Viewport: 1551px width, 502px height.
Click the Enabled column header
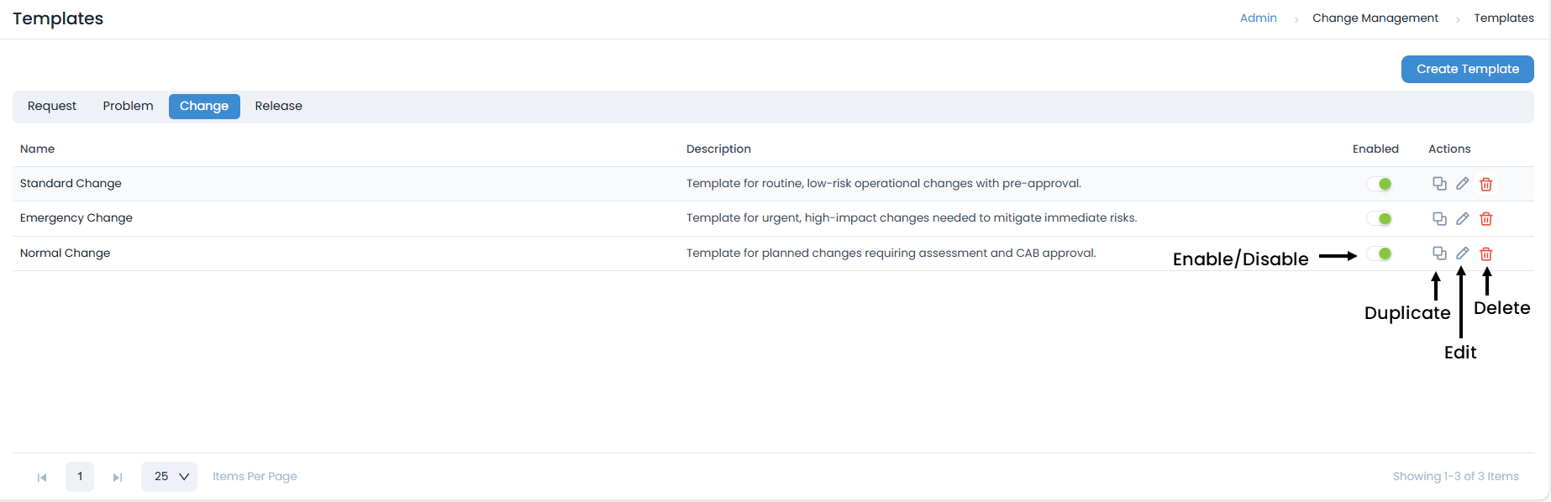coord(1375,149)
